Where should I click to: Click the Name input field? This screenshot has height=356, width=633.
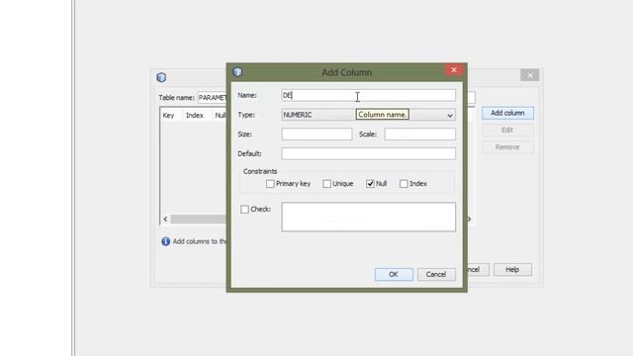(369, 95)
